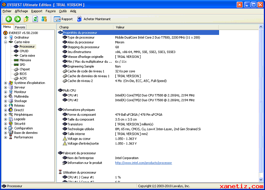This screenshot has height=190, width=265.
Task: Open the Mémoire tree item
Action: (25, 60)
